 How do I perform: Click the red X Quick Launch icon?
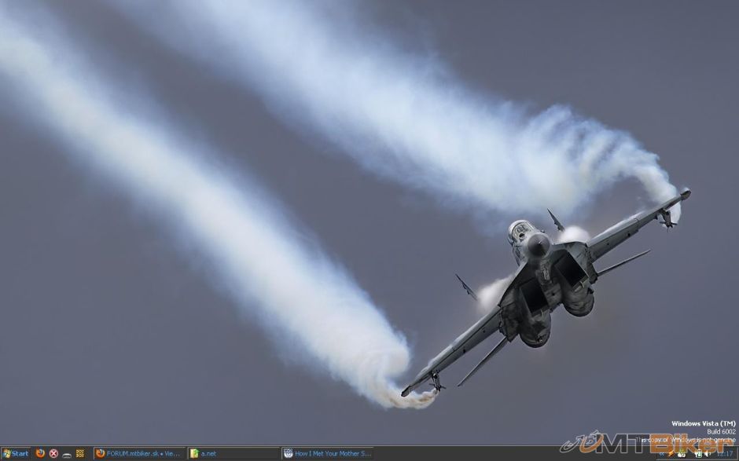coord(53,453)
